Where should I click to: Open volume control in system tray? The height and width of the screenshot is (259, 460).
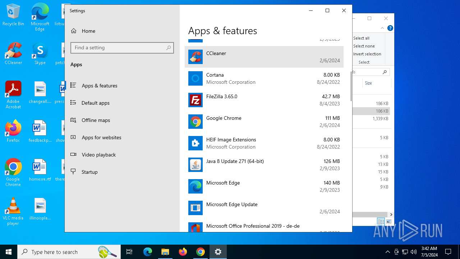click(x=413, y=252)
